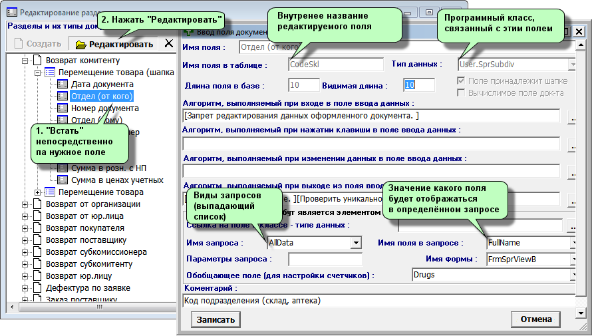Open Имя поля в запросе FullName dropdown
592x336 pixels.
pos(573,243)
